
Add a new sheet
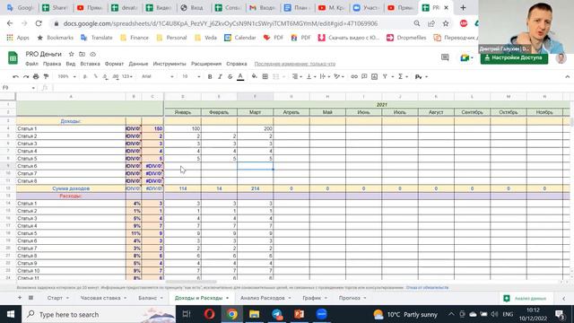tap(20, 298)
